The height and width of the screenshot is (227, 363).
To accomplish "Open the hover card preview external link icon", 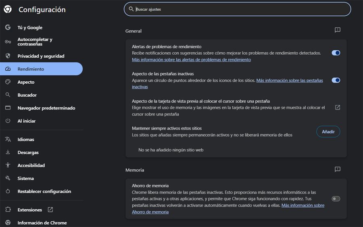I will [338, 107].
